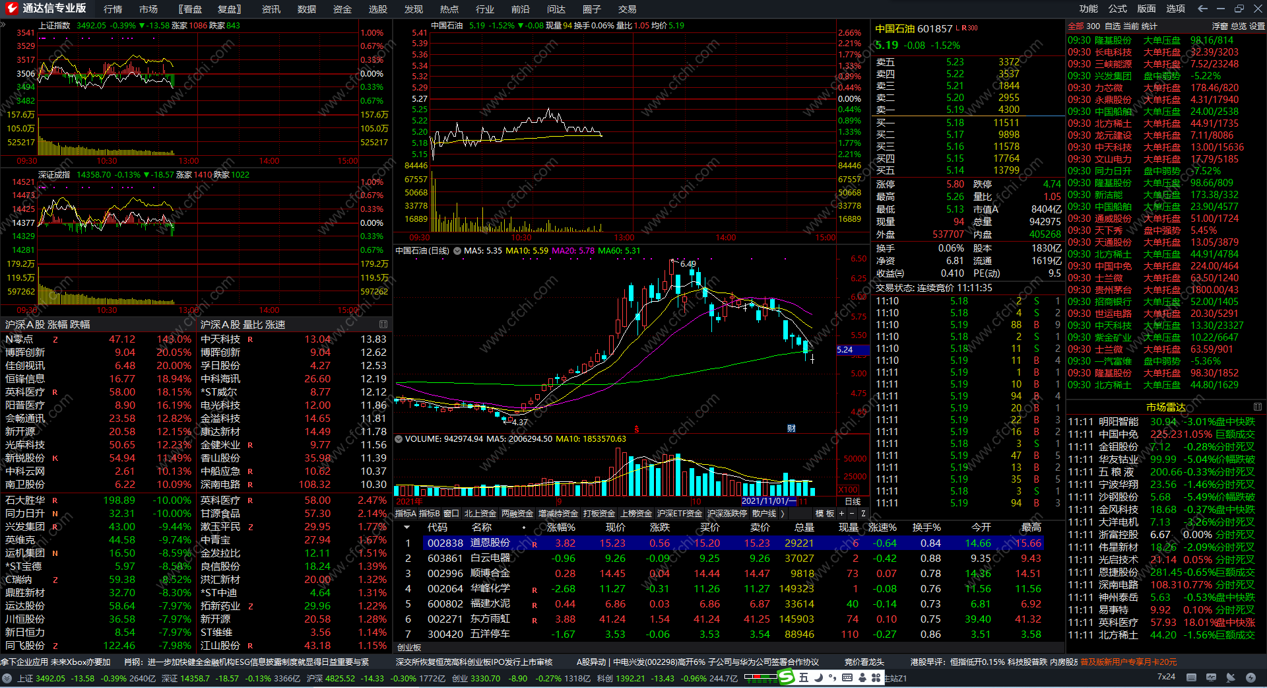Click the moon icon in IME bar
Screen dimensions: 1267x688
[x=818, y=677]
